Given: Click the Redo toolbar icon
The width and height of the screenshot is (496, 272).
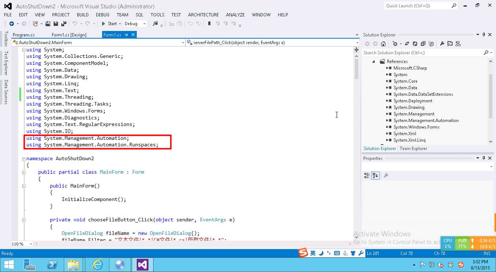Looking at the screenshot, I should point(88,24).
